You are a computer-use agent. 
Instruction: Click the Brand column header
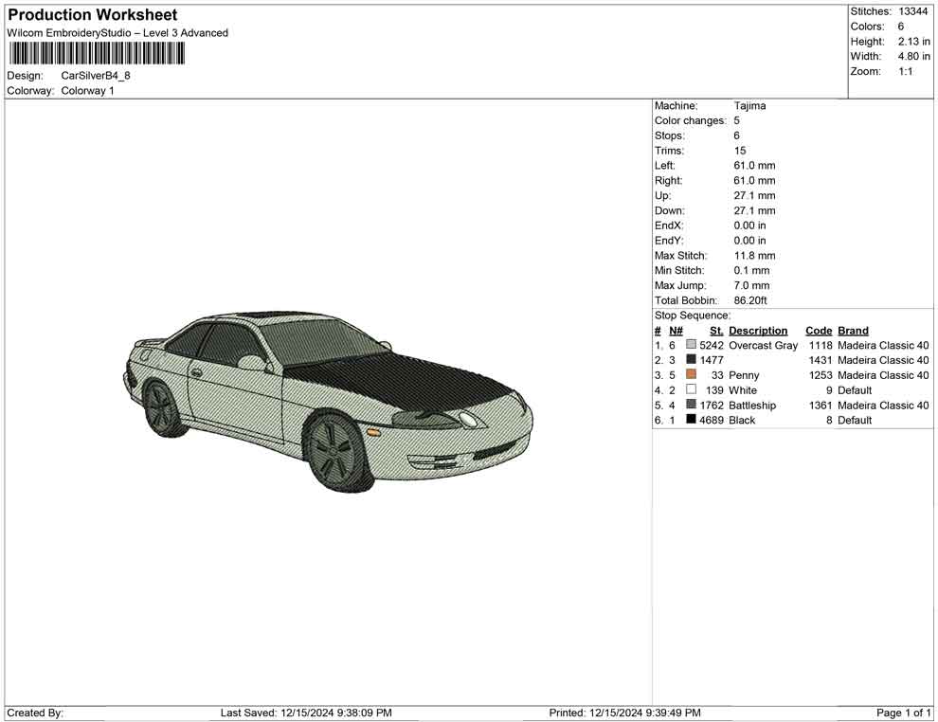coord(852,330)
